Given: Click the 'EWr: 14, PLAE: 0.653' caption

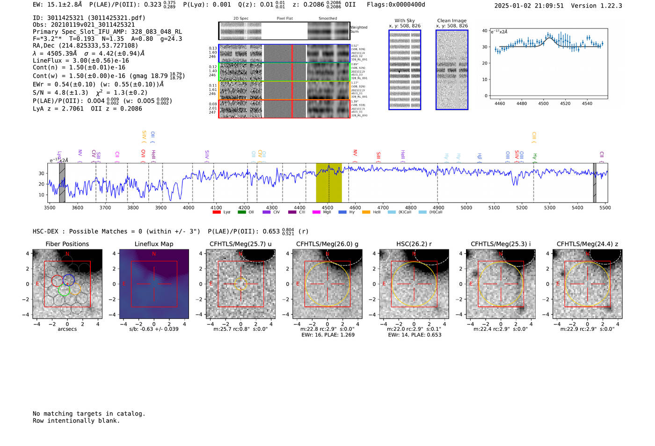Looking at the screenshot, I should tap(415, 335).
